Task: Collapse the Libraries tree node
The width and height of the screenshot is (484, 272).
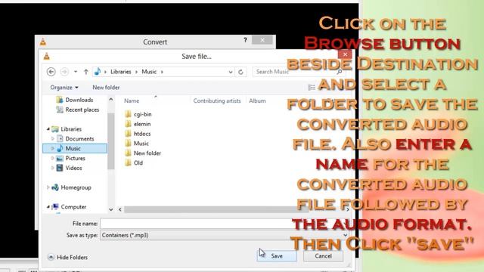Action: click(x=48, y=129)
